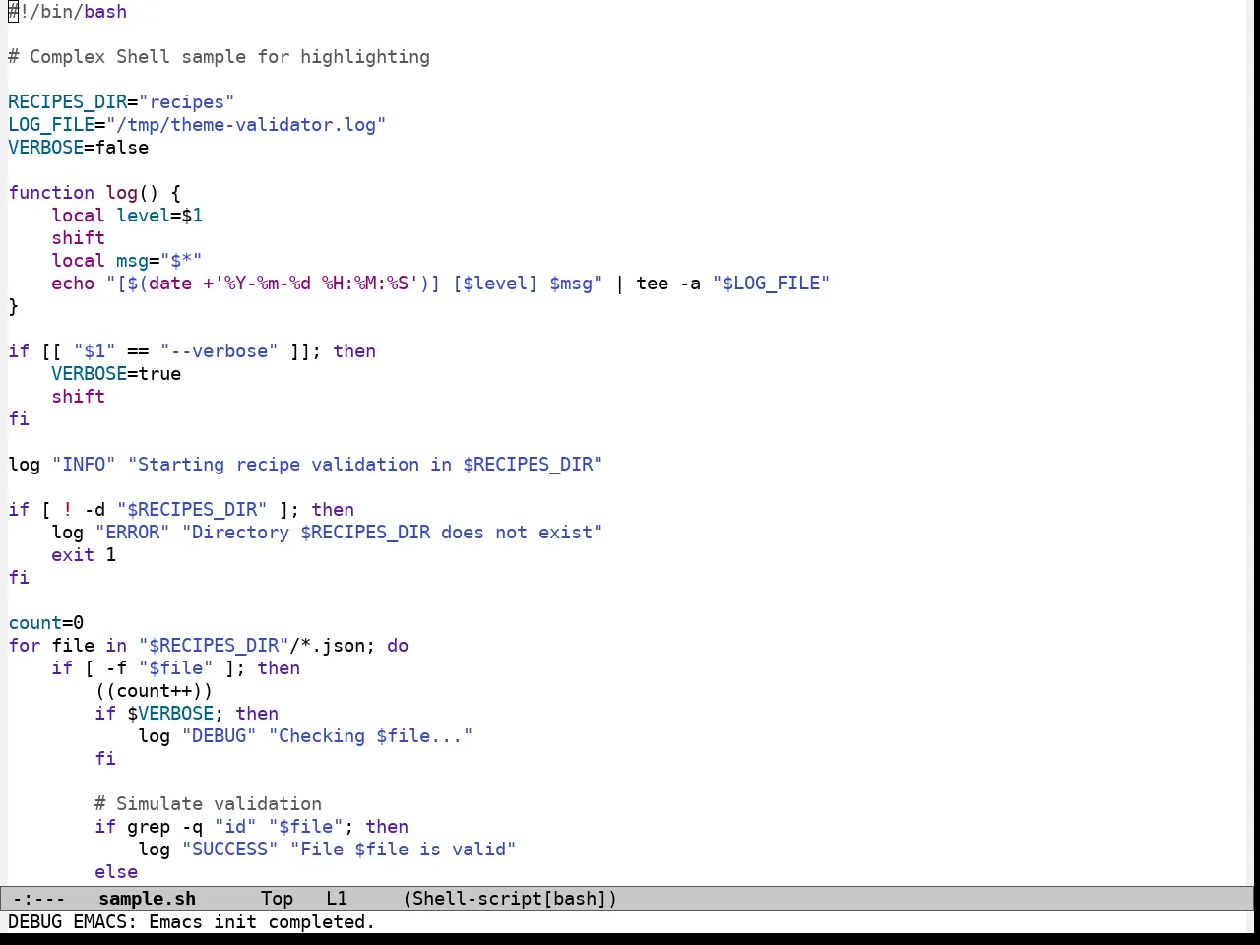Click the '# Simulate validation' comment

208,804
